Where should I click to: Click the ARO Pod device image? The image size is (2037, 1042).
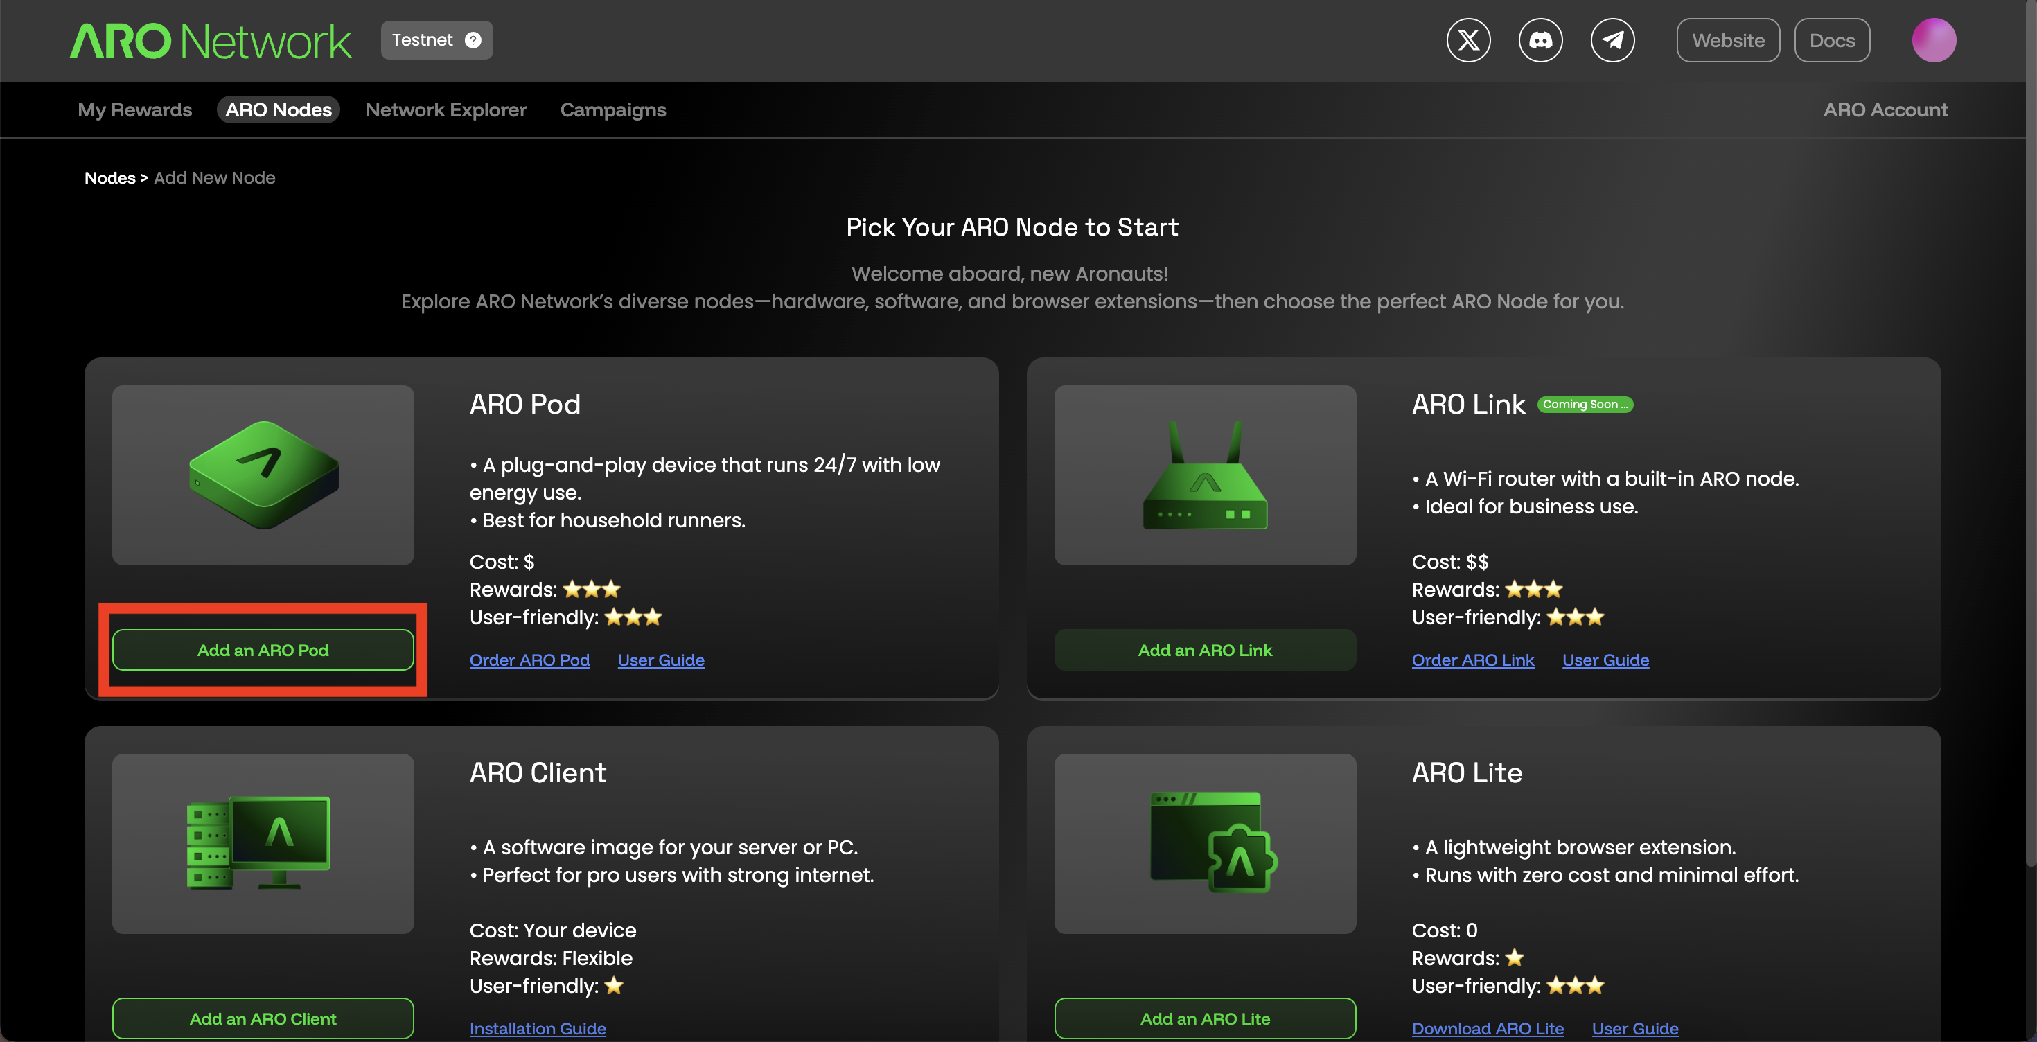263,475
